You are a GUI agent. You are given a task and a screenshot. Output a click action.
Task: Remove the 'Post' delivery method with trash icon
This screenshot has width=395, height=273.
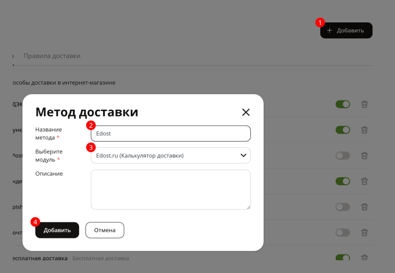point(364,155)
